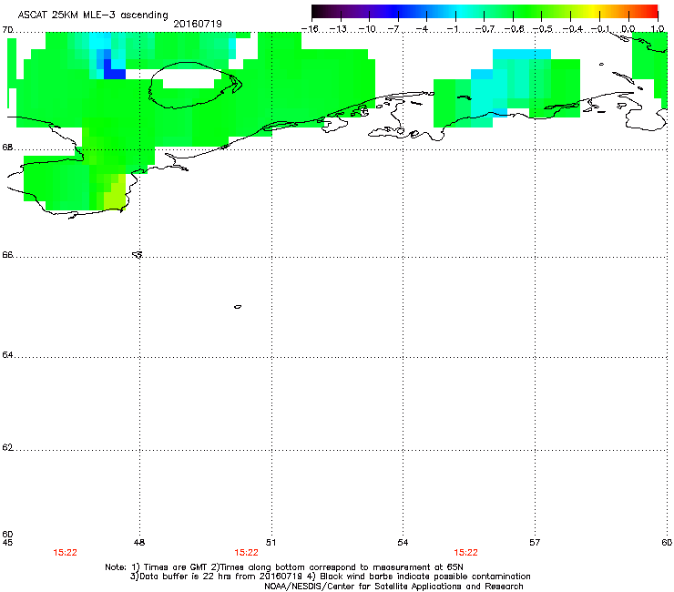Image resolution: width=674 pixels, height=592 pixels.
Task: Click the white interior of the large outlined island
Action: (189, 80)
